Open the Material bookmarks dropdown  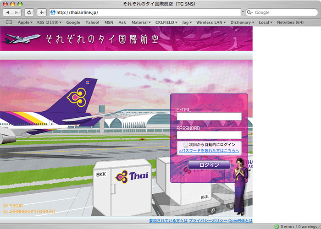click(x=141, y=22)
